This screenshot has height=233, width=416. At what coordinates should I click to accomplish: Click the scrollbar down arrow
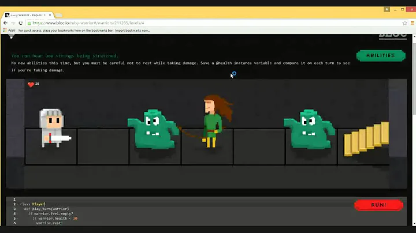[414, 224]
